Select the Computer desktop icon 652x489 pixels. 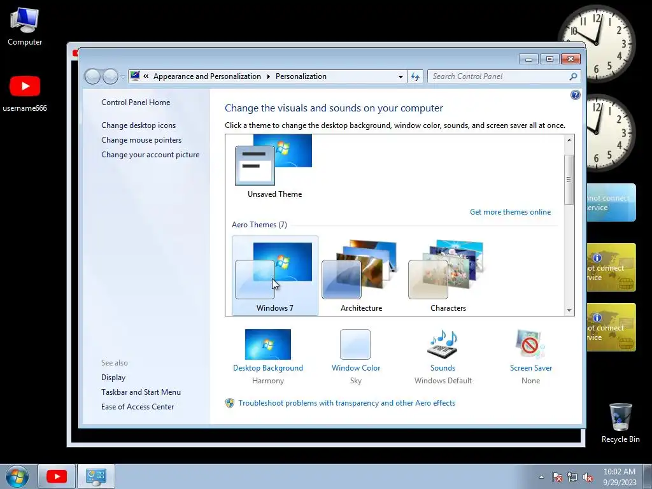pos(25,27)
